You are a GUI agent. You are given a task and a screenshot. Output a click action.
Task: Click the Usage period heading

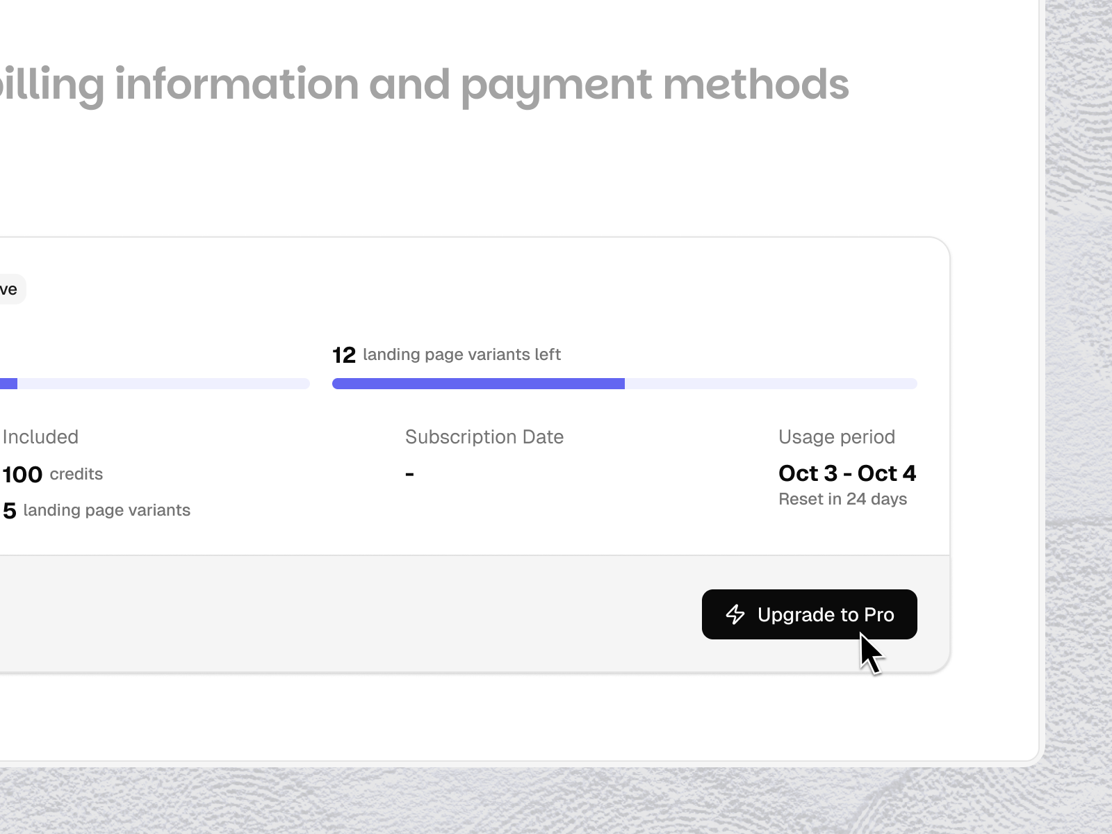pyautogui.click(x=837, y=437)
